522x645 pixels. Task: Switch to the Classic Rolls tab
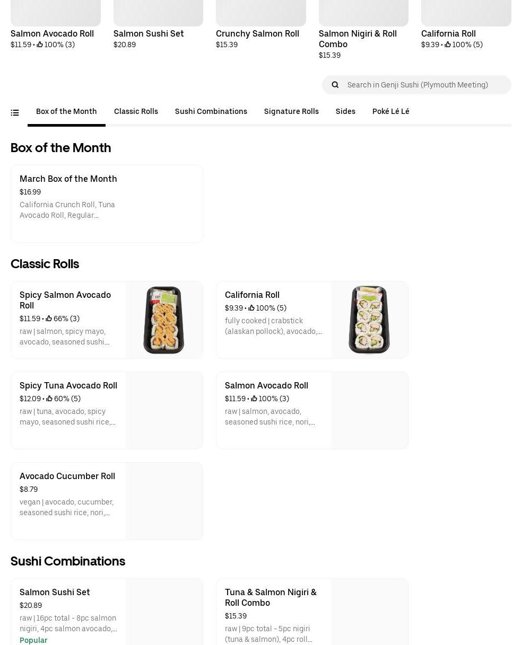coord(136,111)
